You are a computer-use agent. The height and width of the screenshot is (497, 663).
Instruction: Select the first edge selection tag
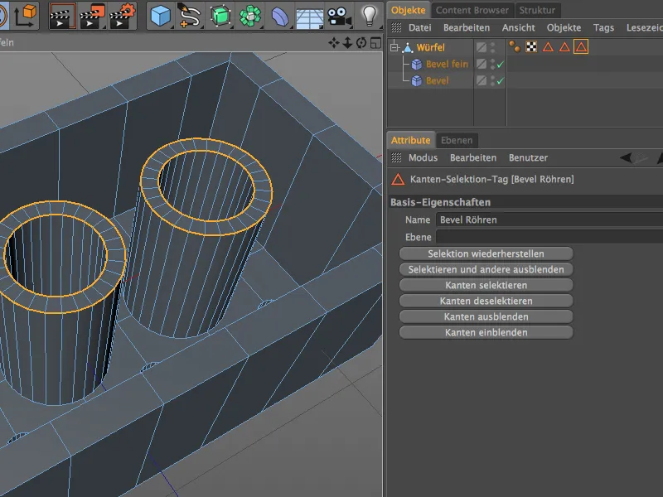tap(548, 47)
